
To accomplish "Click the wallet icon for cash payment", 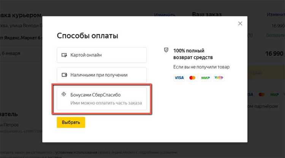I will pyautogui.click(x=64, y=75).
